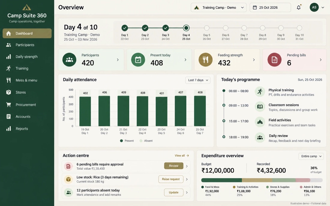Expand the Feeding strength card chevron
The height and width of the screenshot is (206, 330).
(254, 60)
